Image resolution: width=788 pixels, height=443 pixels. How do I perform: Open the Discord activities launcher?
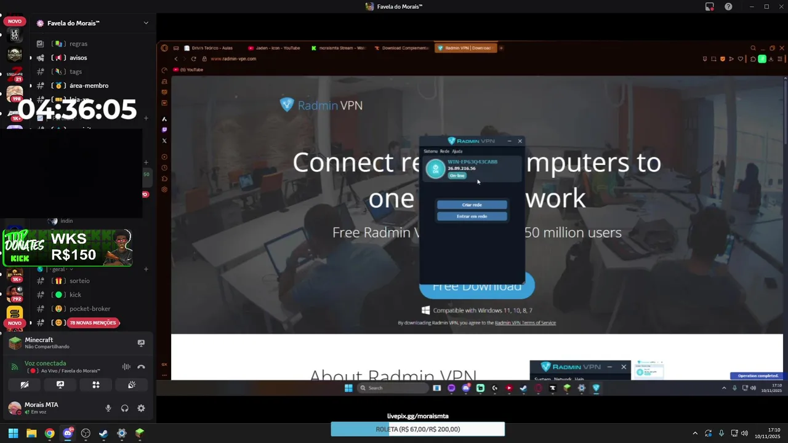96,385
